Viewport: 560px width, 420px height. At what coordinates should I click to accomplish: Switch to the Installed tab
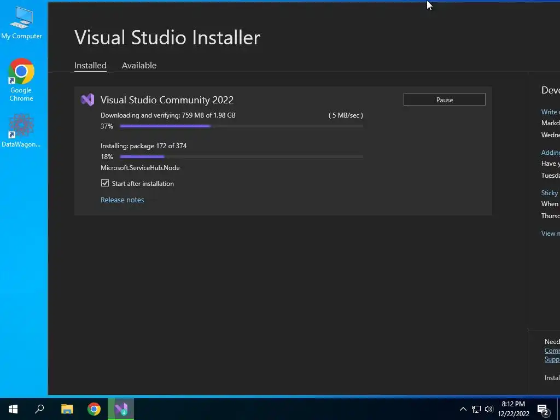tap(90, 66)
